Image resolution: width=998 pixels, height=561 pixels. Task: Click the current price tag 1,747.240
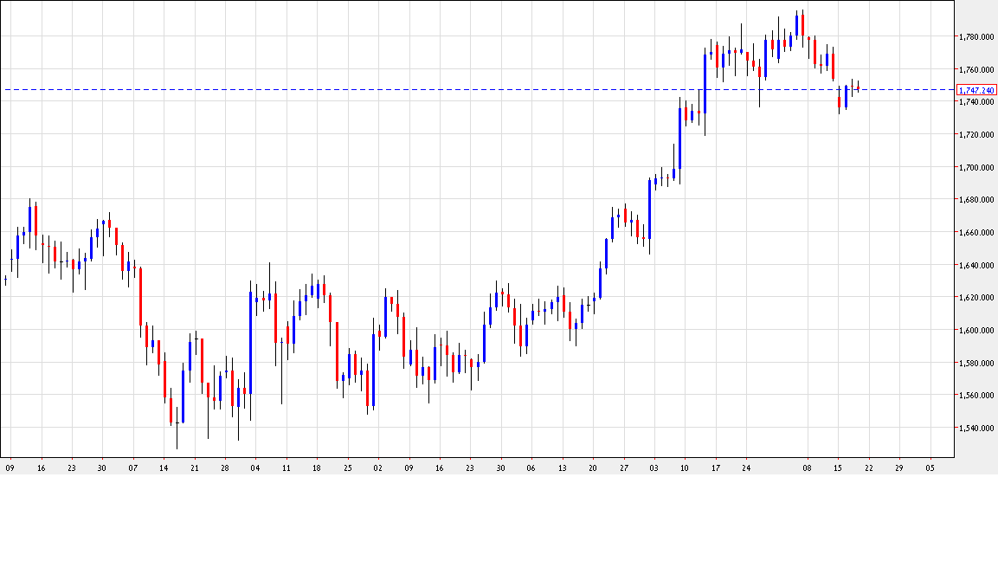point(976,89)
